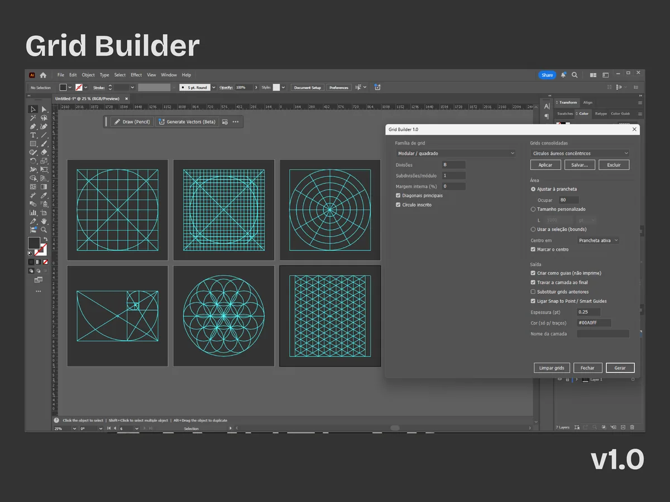Toggle the Círculo inscrito checkbox
This screenshot has width=670, height=502.
pos(398,205)
